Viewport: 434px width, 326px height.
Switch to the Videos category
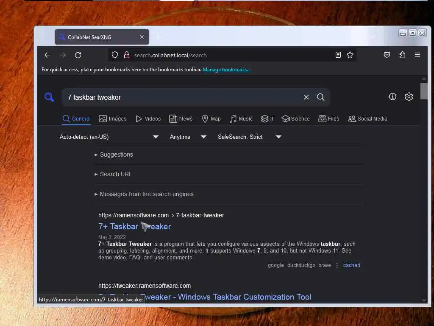tap(148, 119)
